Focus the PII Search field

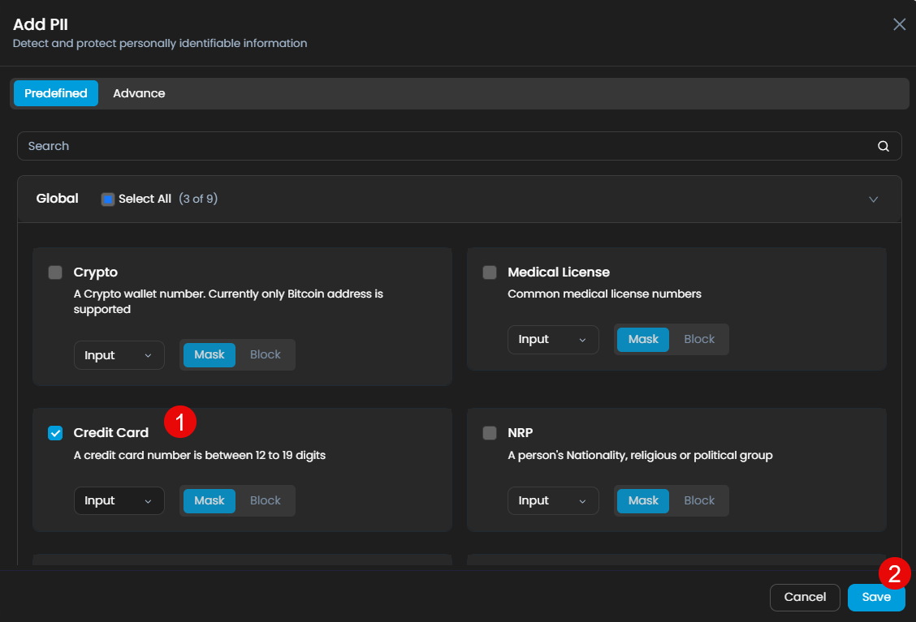pyautogui.click(x=447, y=147)
